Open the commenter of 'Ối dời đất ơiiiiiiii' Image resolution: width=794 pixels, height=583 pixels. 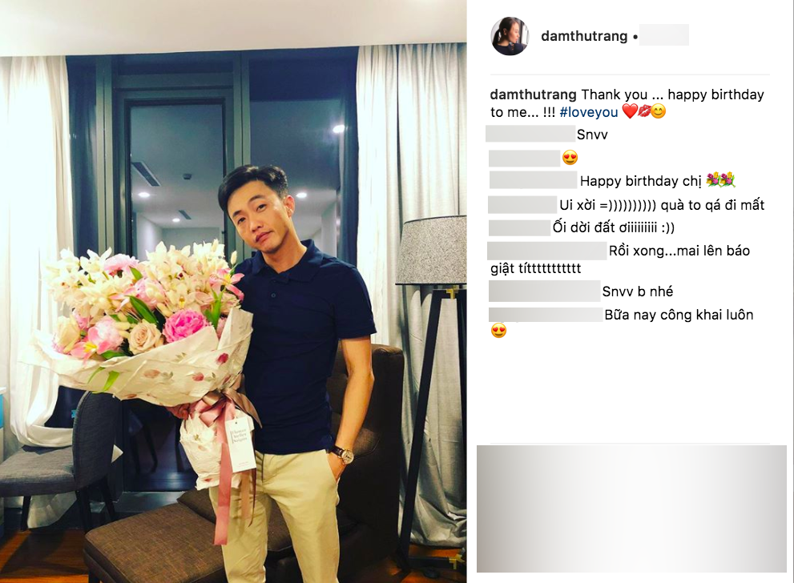(x=519, y=227)
